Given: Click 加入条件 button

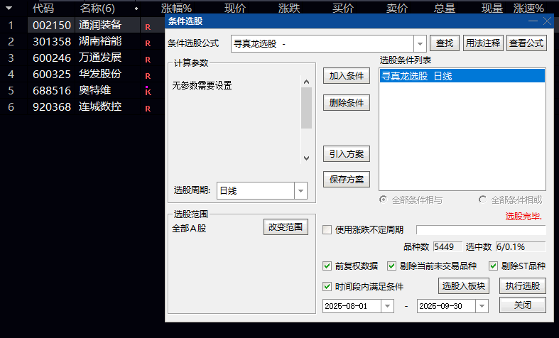Looking at the screenshot, I should click(x=347, y=76).
